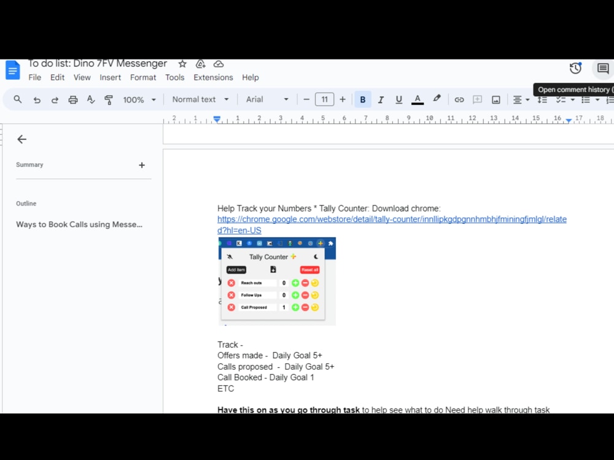The image size is (614, 460).
Task: Click the Summary label in sidebar
Action: (x=29, y=164)
